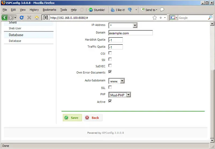
Task: Click the window resize grip icon
Action: [x=213, y=147]
